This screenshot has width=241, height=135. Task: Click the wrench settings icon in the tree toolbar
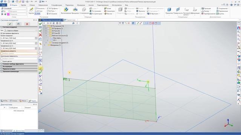pos(73,23)
